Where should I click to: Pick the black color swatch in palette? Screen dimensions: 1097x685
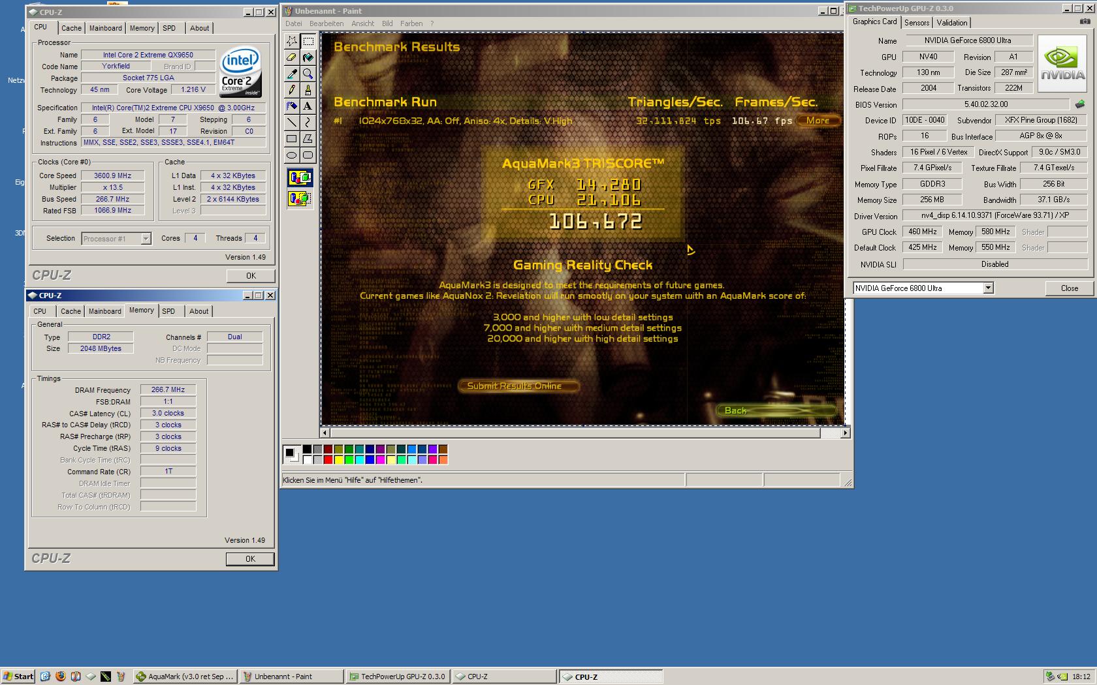[307, 449]
